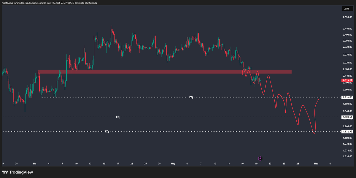Click the 2.520,00 price axis value
The width and height of the screenshot is (356, 178).
pos(347,18)
